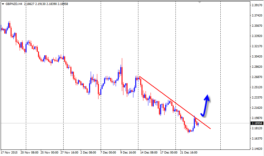The image size is (264, 156).
Task: Click header high value 2.19130
Action: pyautogui.click(x=40, y=4)
